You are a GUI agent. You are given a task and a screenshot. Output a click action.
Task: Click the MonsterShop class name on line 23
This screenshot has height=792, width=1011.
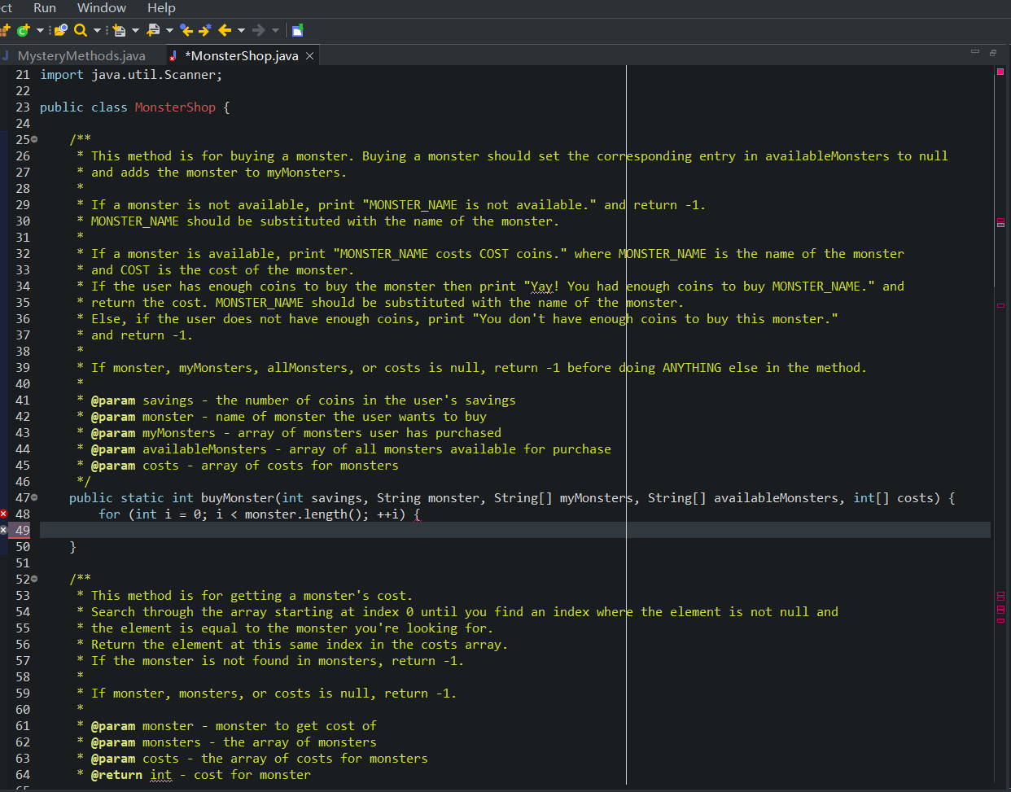click(x=175, y=107)
